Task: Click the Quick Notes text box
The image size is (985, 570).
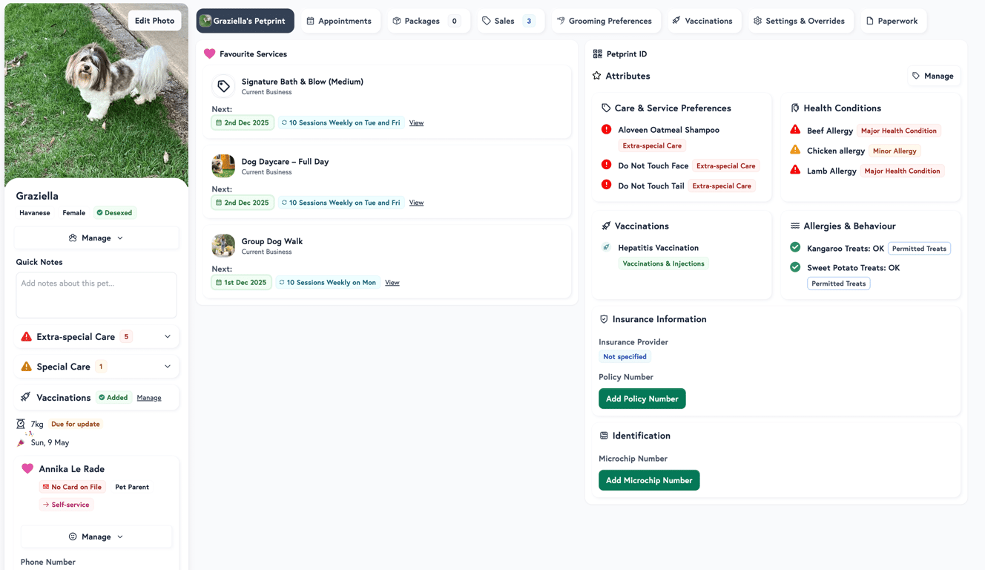Action: coord(96,295)
